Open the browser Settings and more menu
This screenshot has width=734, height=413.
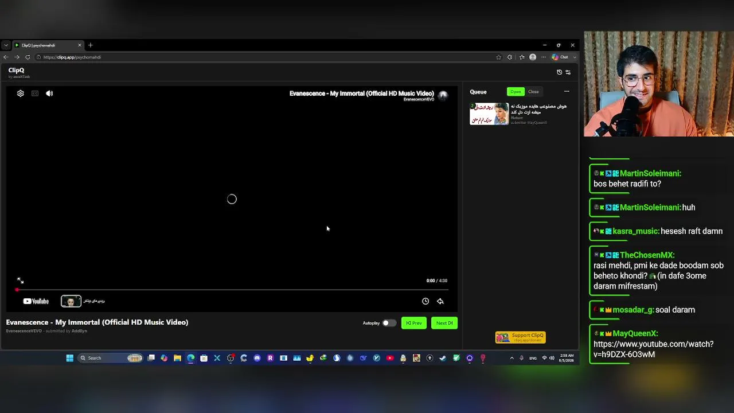coord(544,57)
